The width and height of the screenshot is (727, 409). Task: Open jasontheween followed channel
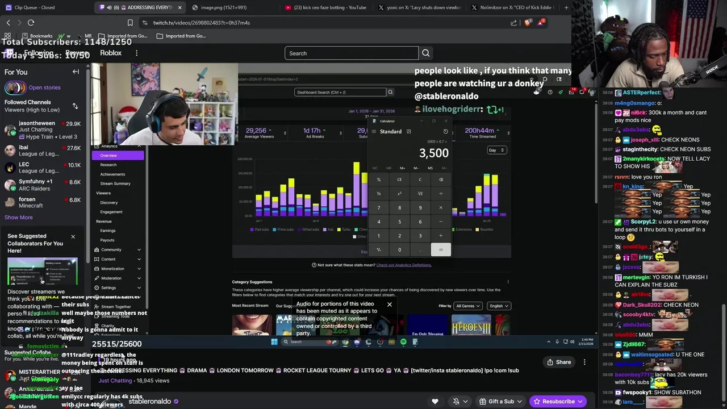[43, 130]
